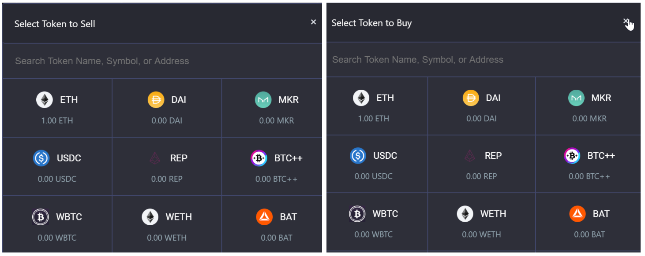This screenshot has width=645, height=256.
Task: Select WBTC icon in the Sell list
Action: point(41,217)
